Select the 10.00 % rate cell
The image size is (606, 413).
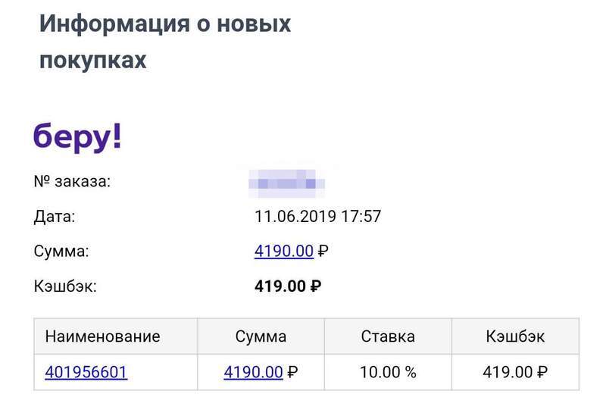tap(388, 372)
